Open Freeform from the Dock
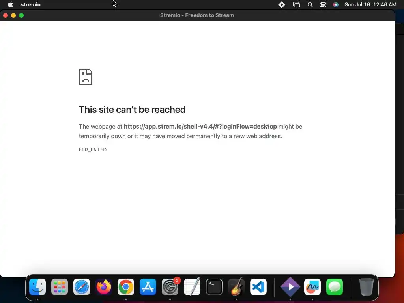The image size is (404, 303). 312,287
